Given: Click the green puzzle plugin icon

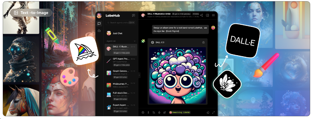Looking at the screenshot, I should tap(143, 41).
